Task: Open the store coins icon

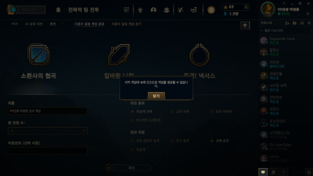Action: tap(194, 10)
